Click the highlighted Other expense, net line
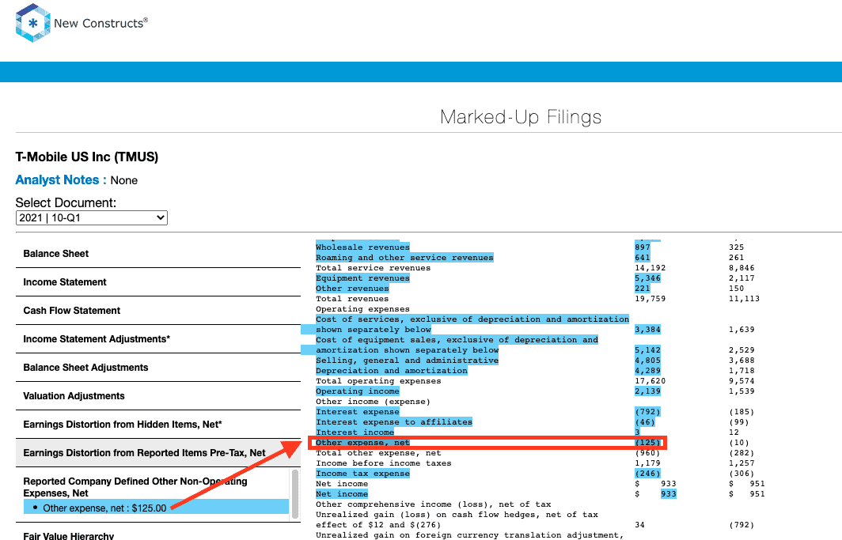Image resolution: width=842 pixels, height=540 pixels. click(362, 443)
